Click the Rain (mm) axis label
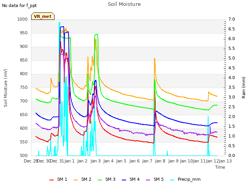This screenshot has height=187, width=249. click(244, 88)
